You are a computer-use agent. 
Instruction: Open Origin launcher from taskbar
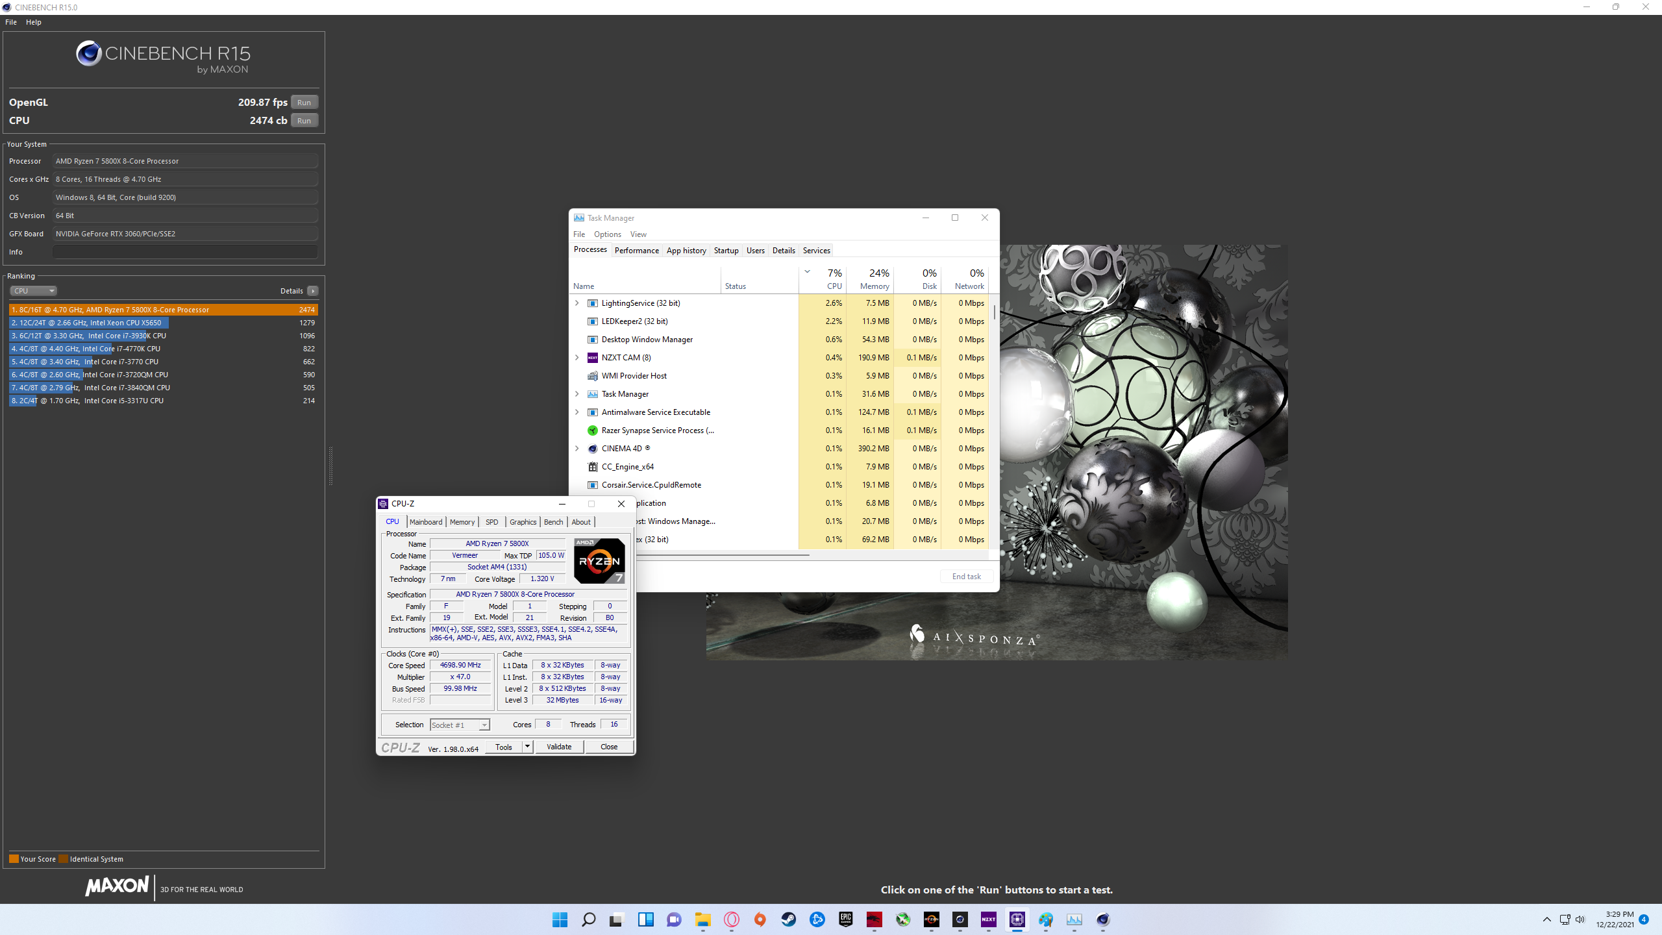760,919
